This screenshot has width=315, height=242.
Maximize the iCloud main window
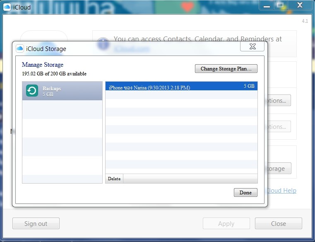tap(280, 5)
